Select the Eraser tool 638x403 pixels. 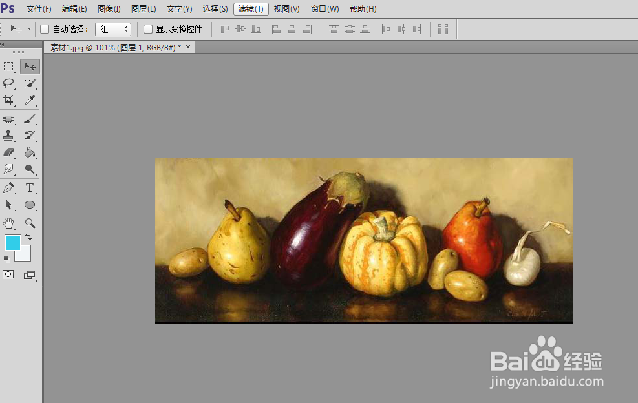[x=9, y=152]
